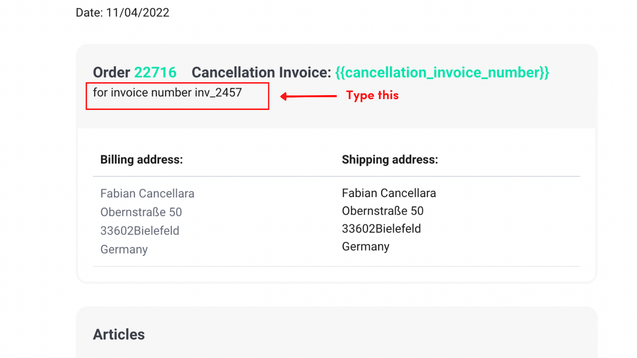The image size is (637, 358).
Task: Click the Order number 22716
Action: click(155, 72)
